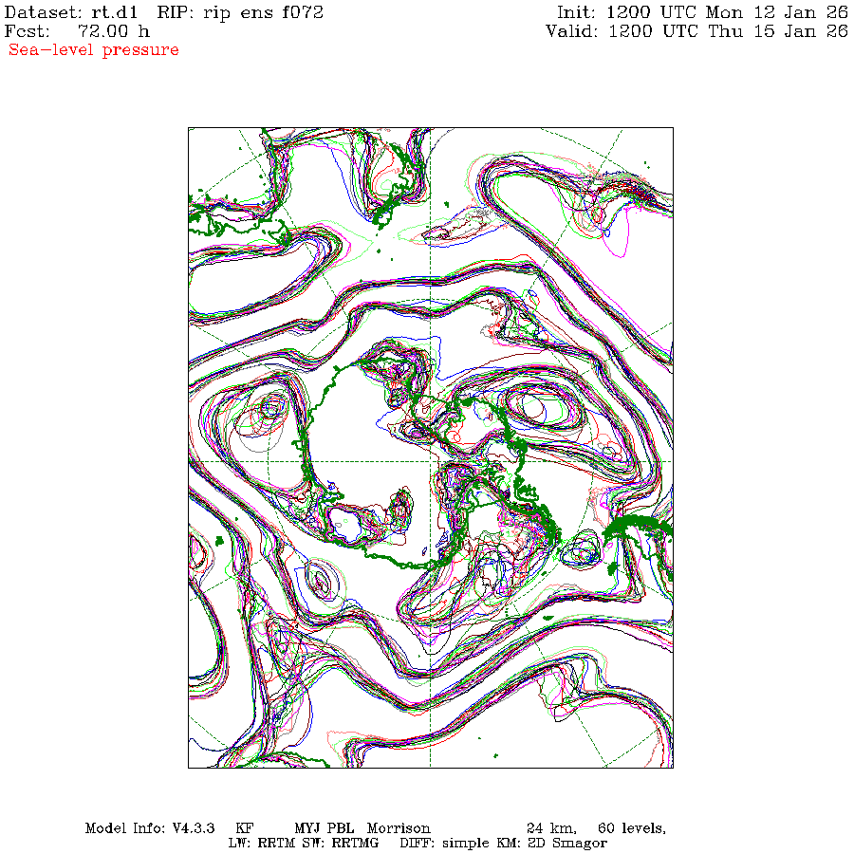
Task: Click the 'MYJ PBL' label
Action: (325, 828)
